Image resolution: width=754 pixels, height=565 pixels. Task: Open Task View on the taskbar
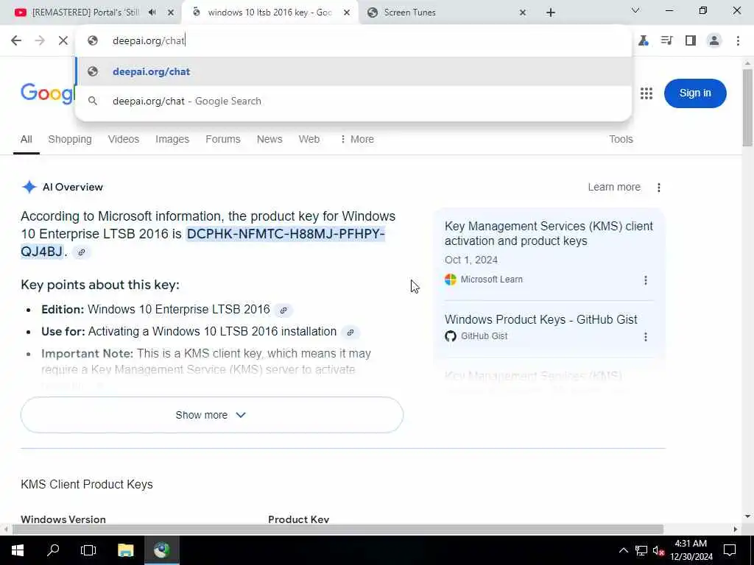point(88,550)
